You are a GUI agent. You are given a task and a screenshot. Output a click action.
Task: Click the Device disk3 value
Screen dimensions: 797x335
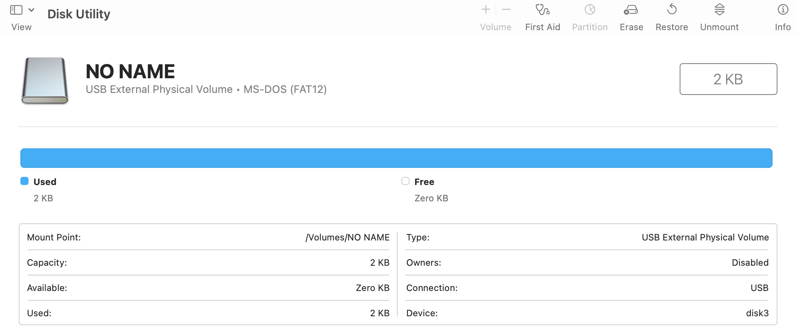pyautogui.click(x=757, y=313)
